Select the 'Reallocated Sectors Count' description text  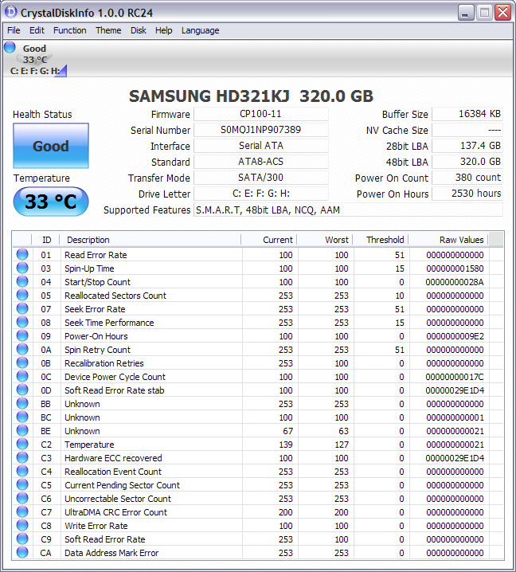pyautogui.click(x=115, y=296)
